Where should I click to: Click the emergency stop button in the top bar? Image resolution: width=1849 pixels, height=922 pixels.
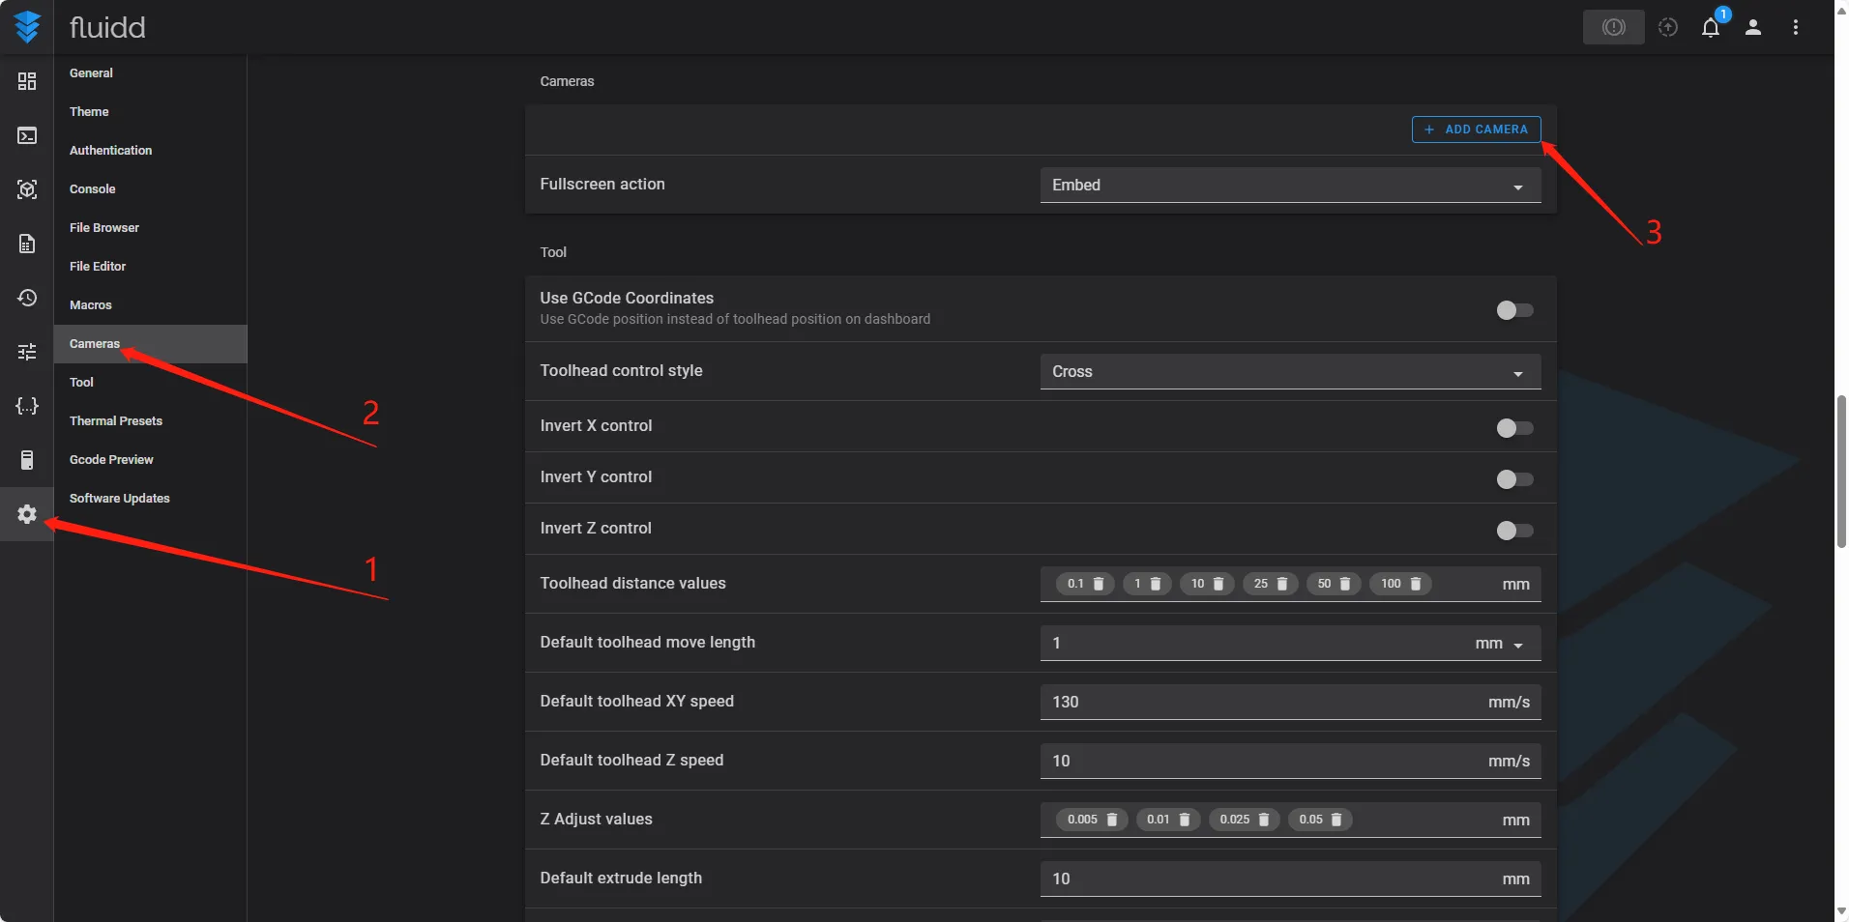(x=1613, y=27)
